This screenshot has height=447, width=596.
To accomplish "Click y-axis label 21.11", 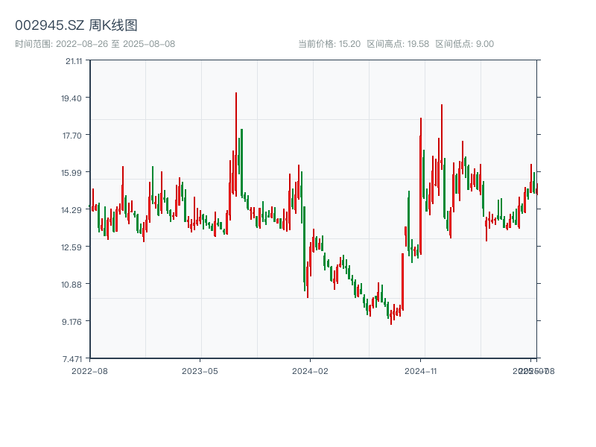I will click(x=74, y=61).
